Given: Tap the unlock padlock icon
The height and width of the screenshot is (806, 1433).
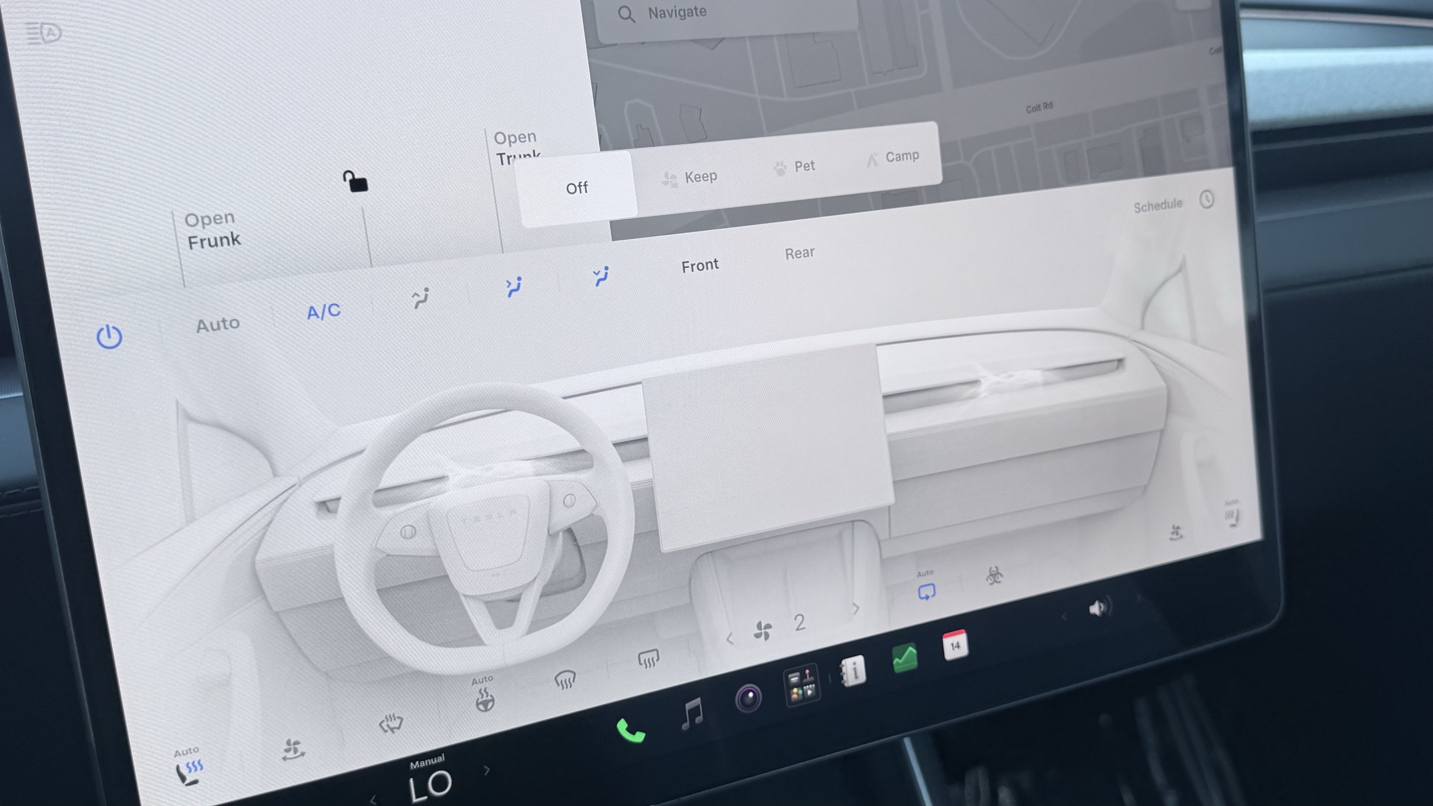Looking at the screenshot, I should tap(355, 182).
